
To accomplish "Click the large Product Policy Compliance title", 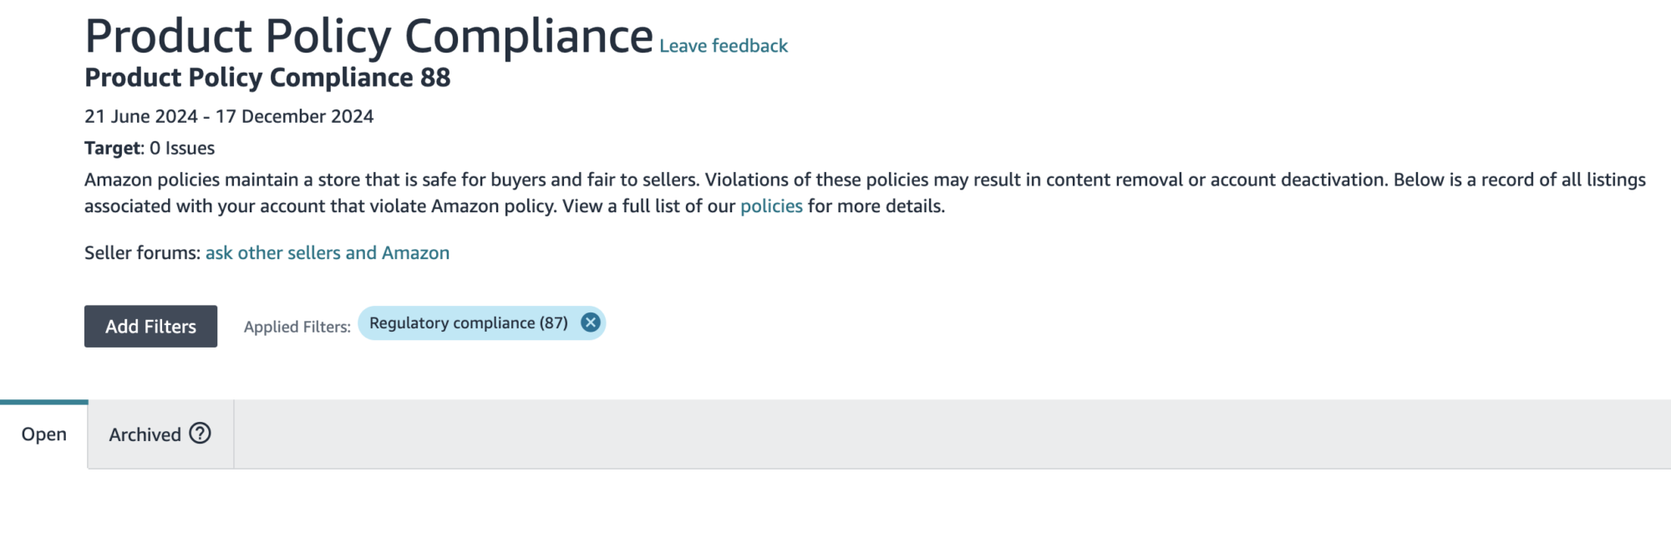I will (x=368, y=37).
